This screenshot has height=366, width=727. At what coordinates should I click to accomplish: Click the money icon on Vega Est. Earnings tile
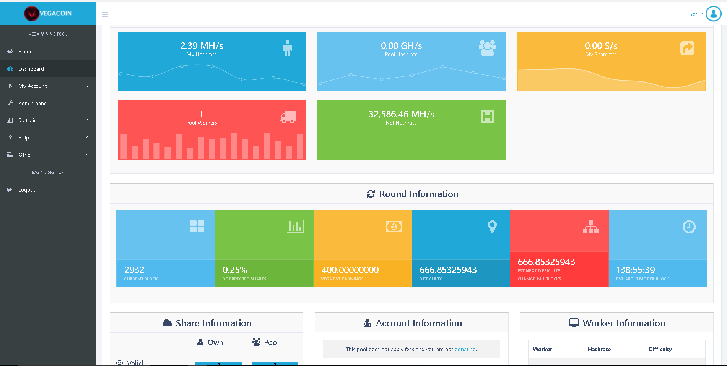coord(394,227)
